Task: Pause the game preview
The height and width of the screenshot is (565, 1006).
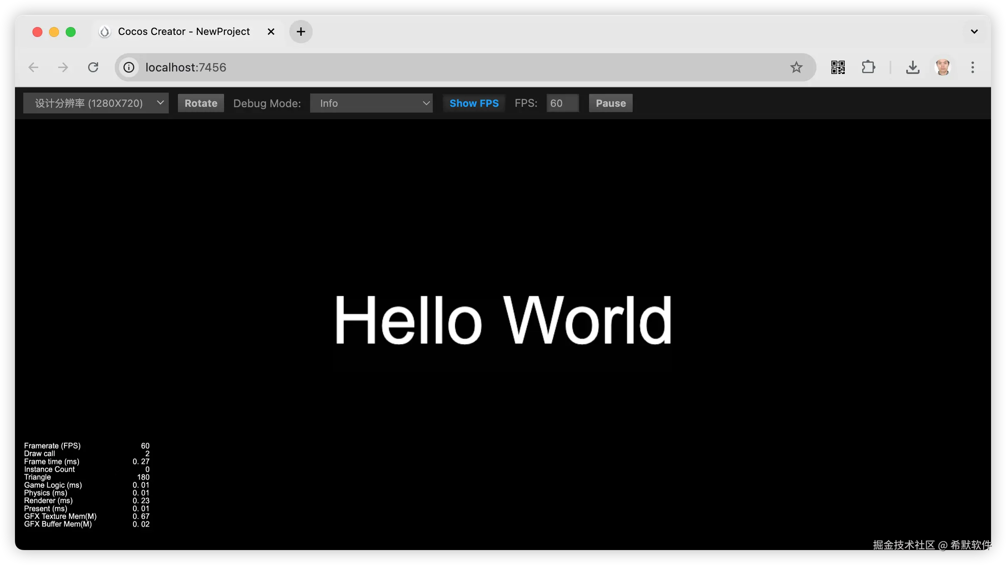Action: click(610, 103)
